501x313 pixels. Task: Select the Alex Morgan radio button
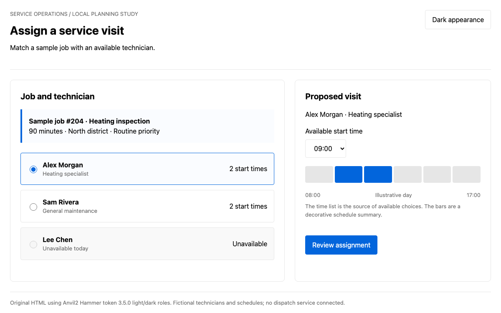tap(33, 169)
